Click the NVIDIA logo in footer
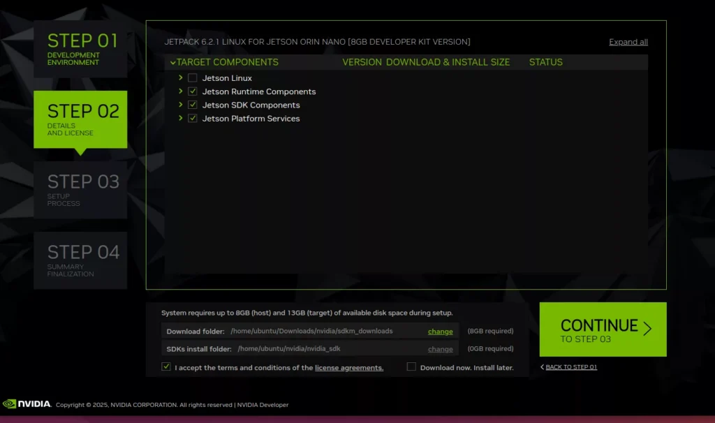This screenshot has width=715, height=423. pos(27,404)
